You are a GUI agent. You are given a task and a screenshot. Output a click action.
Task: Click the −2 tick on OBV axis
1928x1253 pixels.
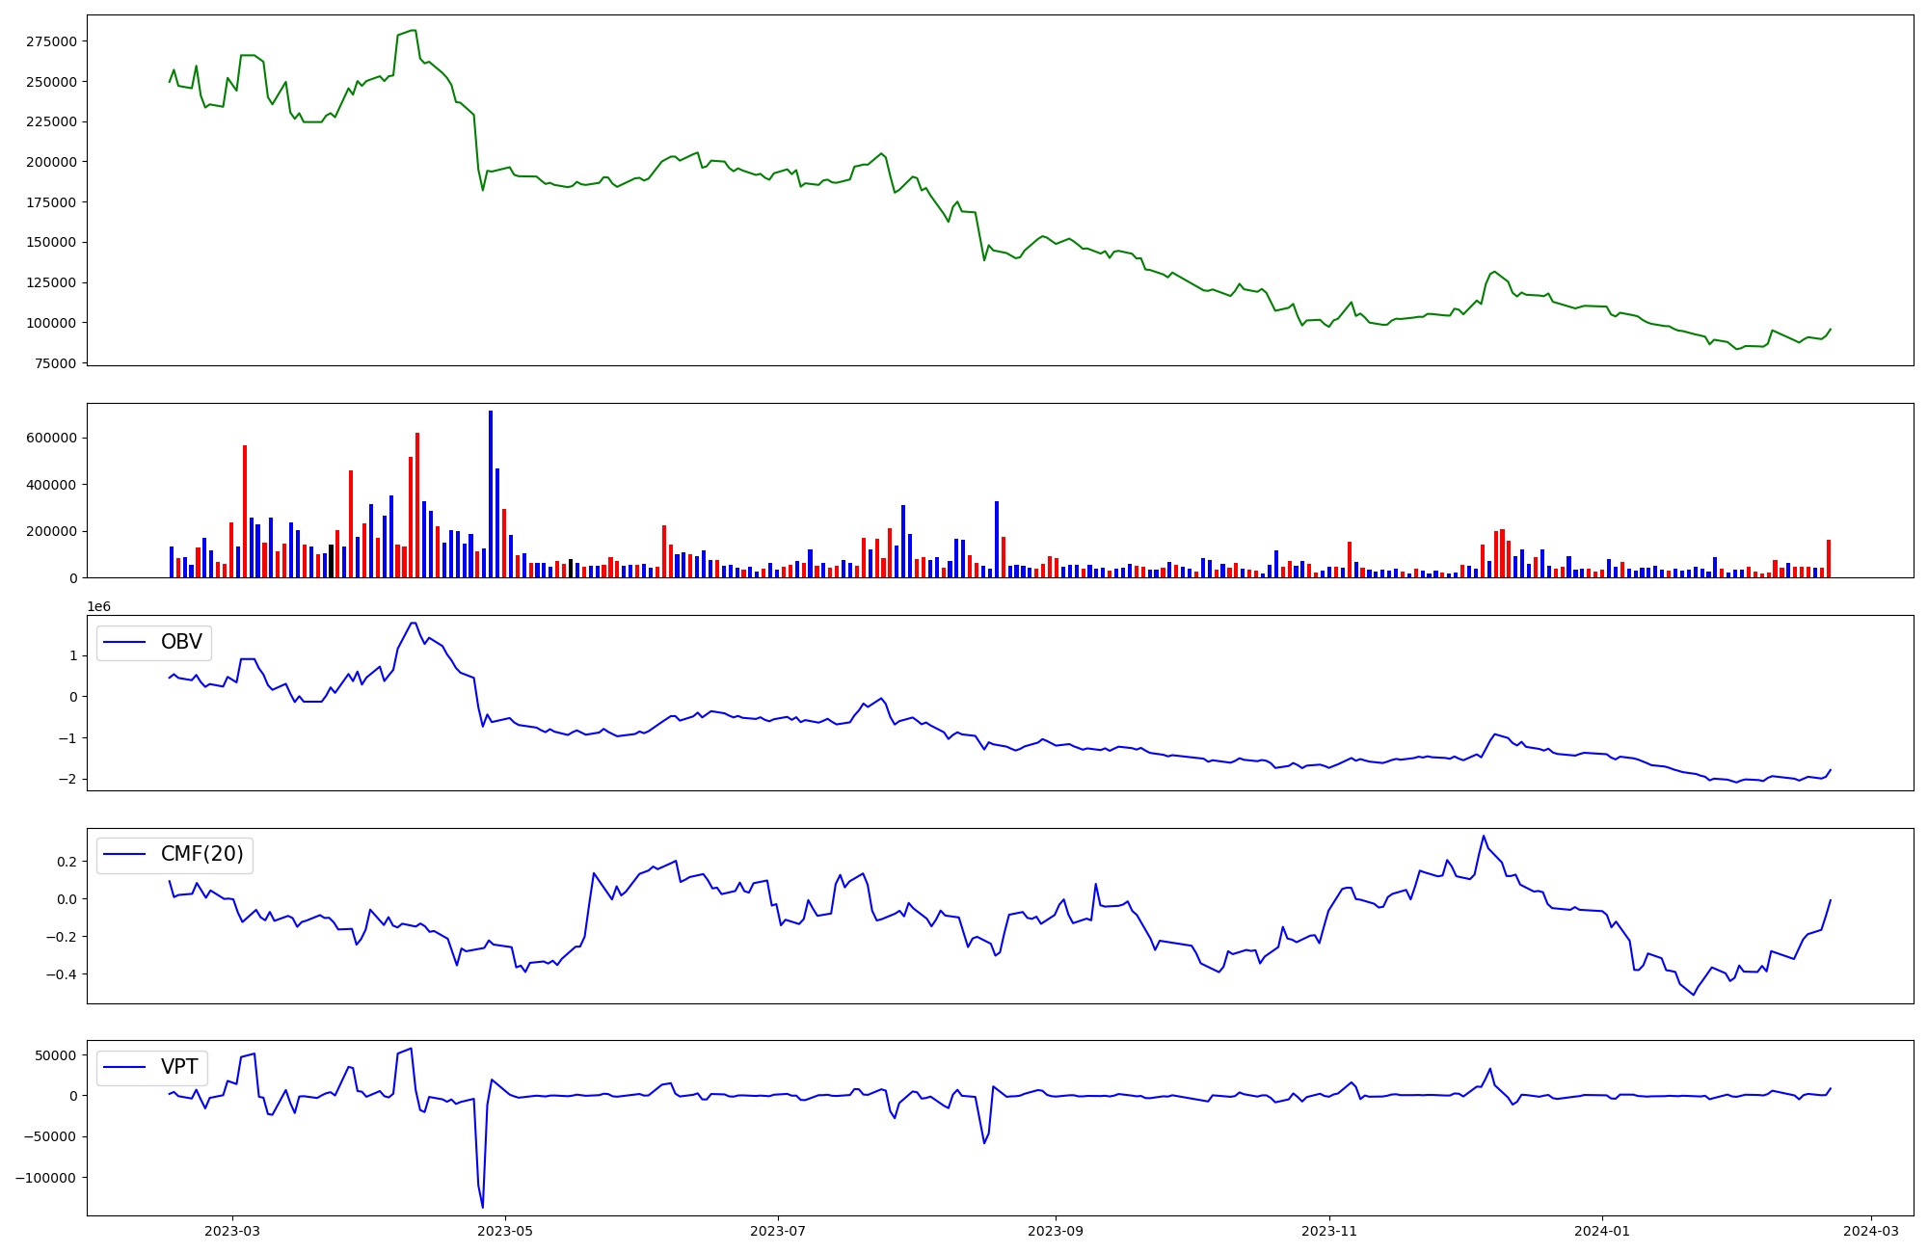pos(67,779)
